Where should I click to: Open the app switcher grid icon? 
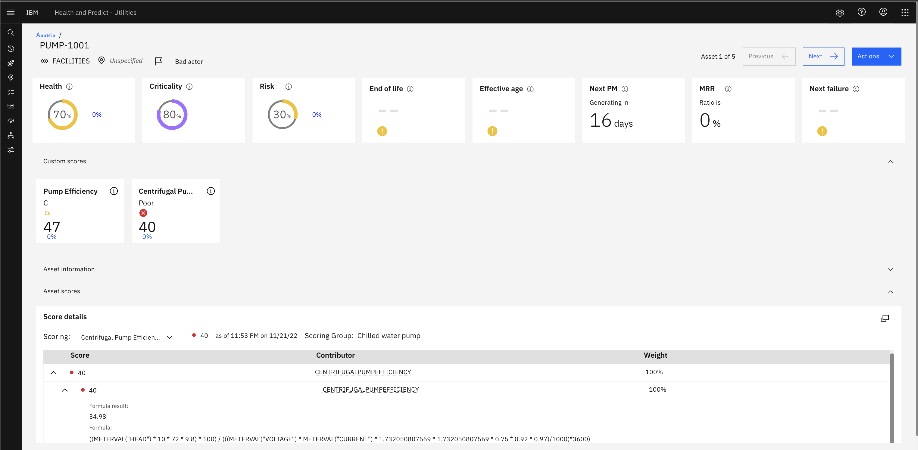[905, 12]
